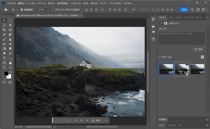Image resolution: width=210 pixels, height=129 pixels.
Task: Enable バウンディングボックスを表示 checkbox
Action: [x=53, y=10]
